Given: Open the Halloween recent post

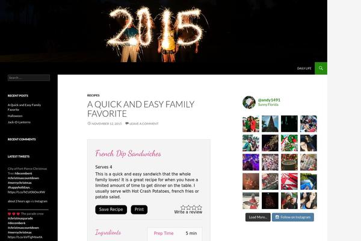Looking at the screenshot, I should pyautogui.click(x=15, y=116).
